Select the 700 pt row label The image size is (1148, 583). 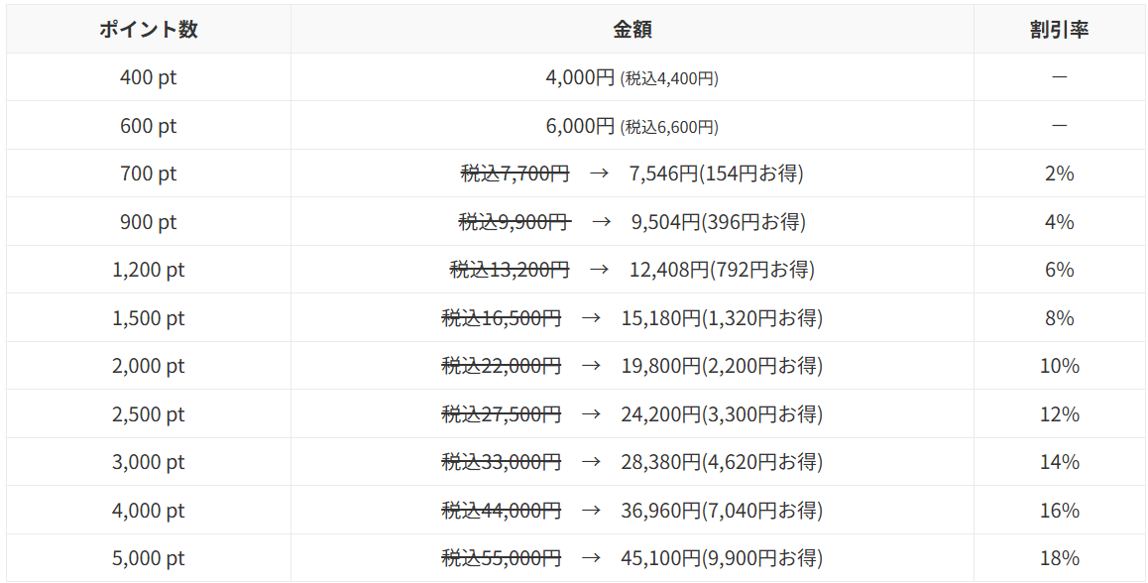[149, 174]
